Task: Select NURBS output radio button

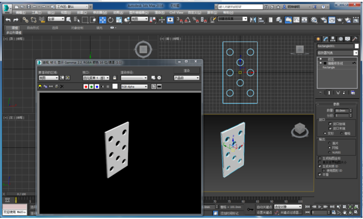Action: [x=329, y=153]
